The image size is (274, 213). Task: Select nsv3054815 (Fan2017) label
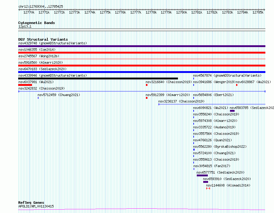[212, 166]
